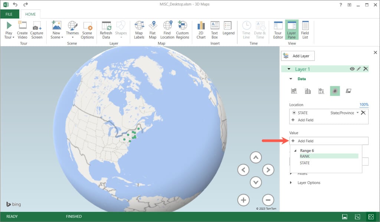Click the Add Layer button
The height and width of the screenshot is (222, 380).
point(298,56)
